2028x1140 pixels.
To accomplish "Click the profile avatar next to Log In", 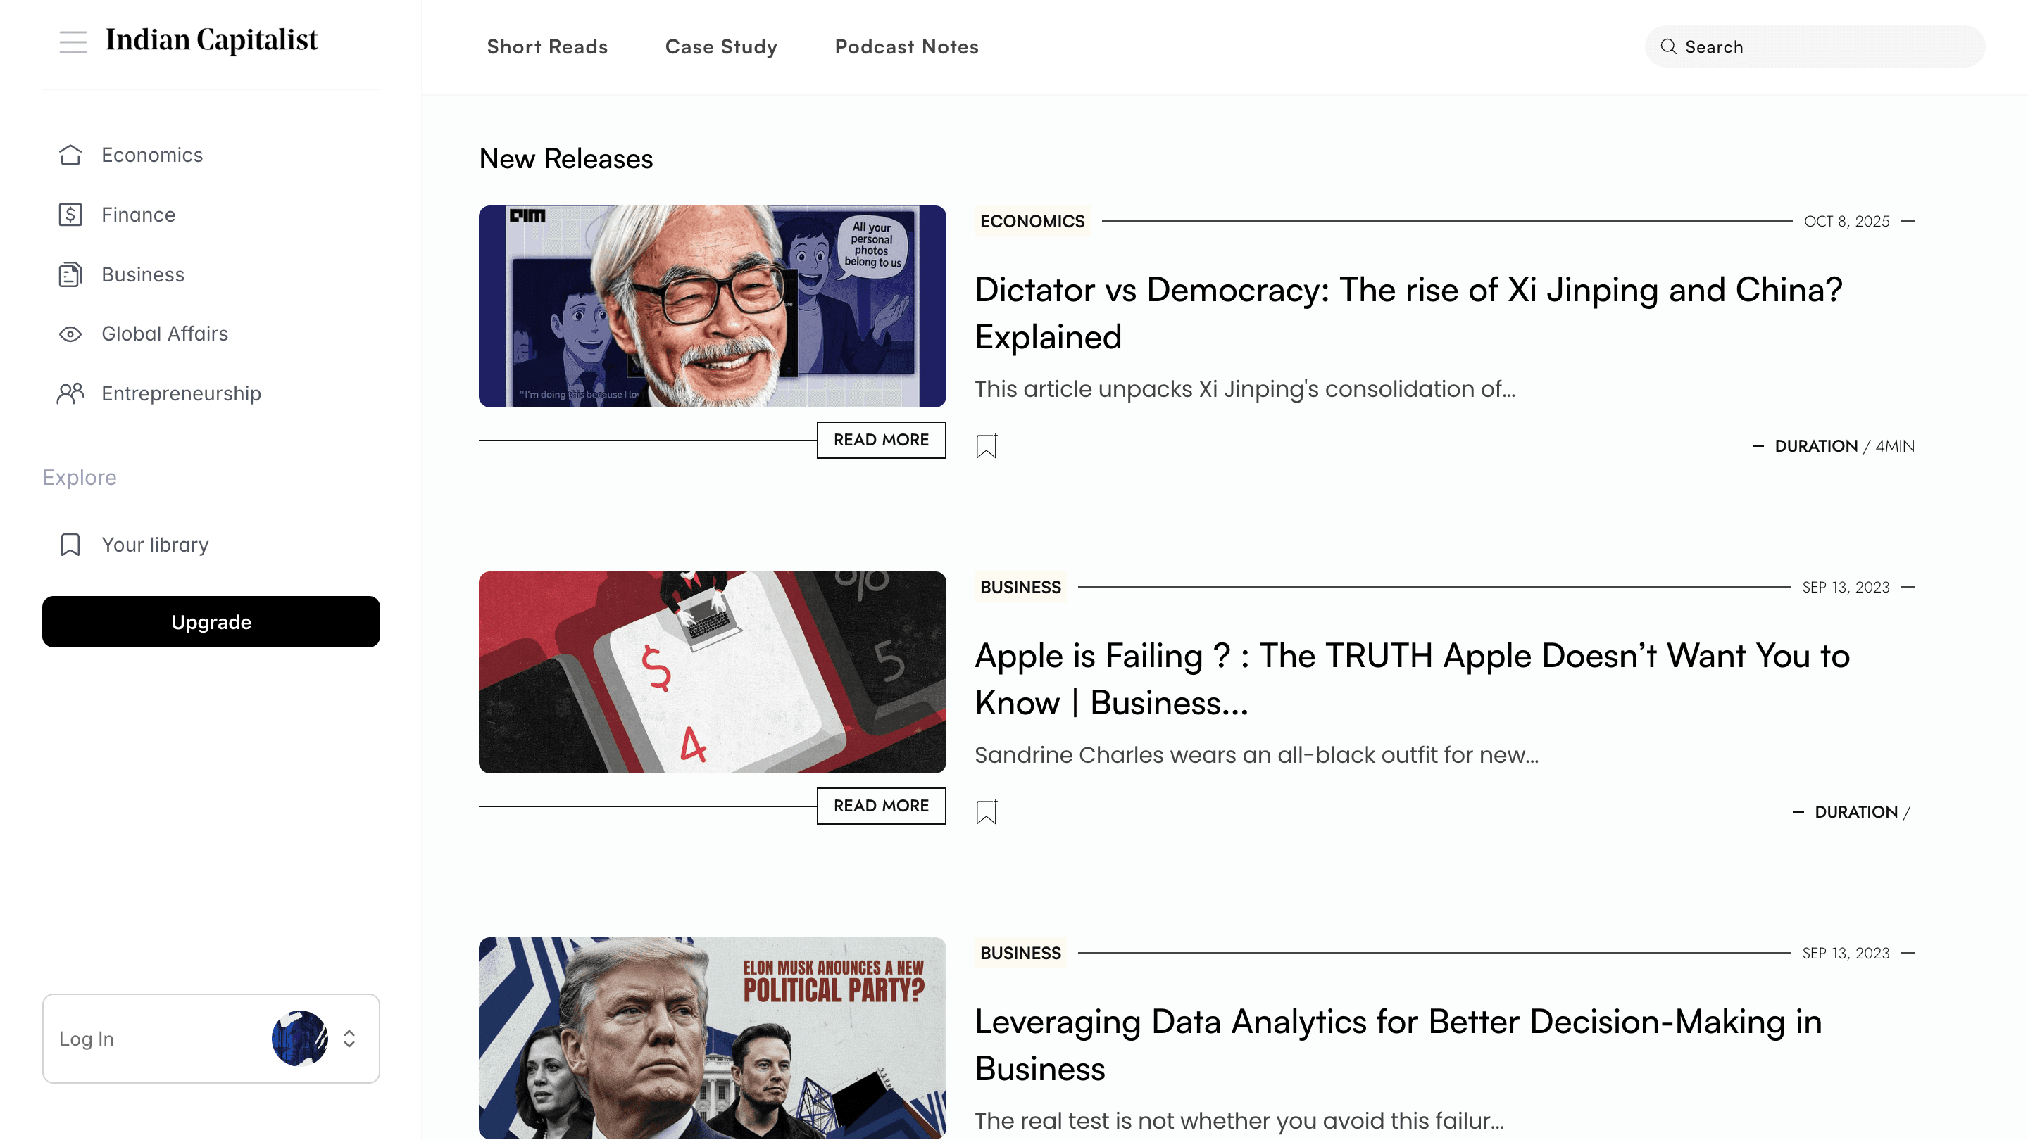I will [x=300, y=1039].
